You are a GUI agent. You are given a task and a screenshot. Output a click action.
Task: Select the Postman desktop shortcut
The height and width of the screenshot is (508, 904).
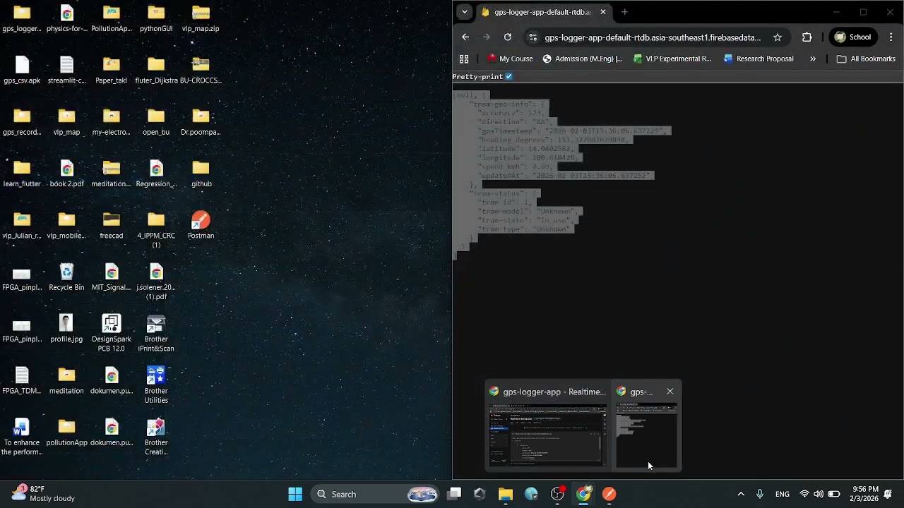coord(201,226)
